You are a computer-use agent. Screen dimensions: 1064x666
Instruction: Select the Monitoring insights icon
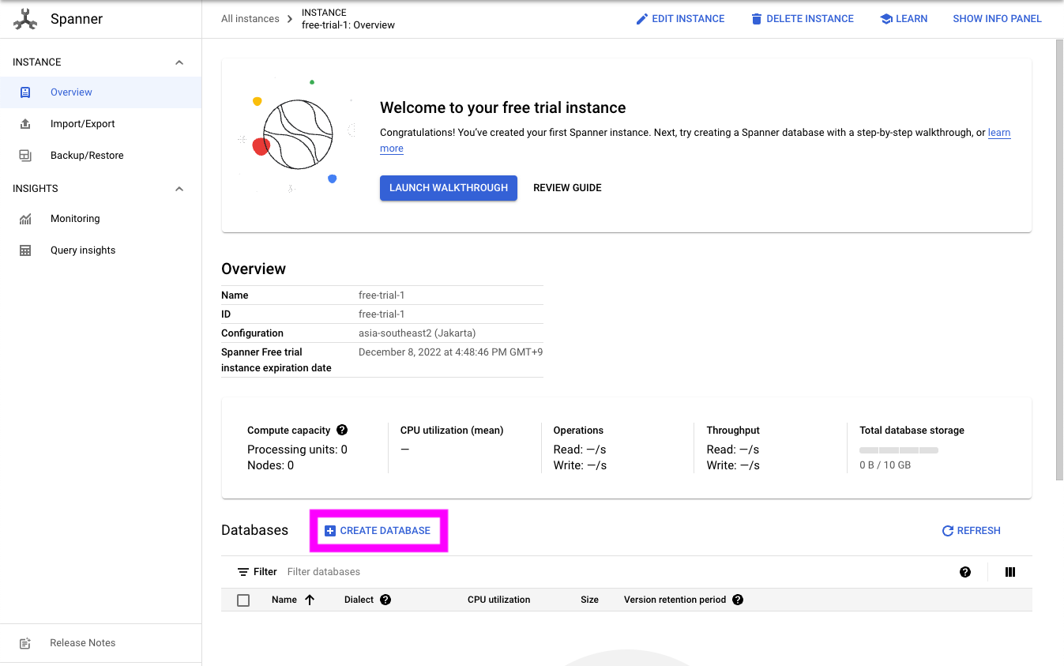point(26,218)
